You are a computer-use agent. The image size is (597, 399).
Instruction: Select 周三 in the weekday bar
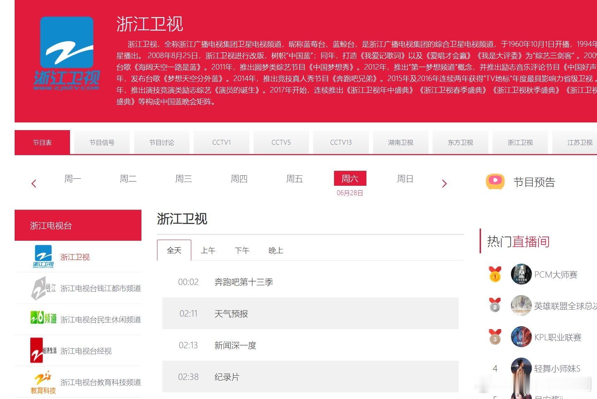tap(184, 179)
